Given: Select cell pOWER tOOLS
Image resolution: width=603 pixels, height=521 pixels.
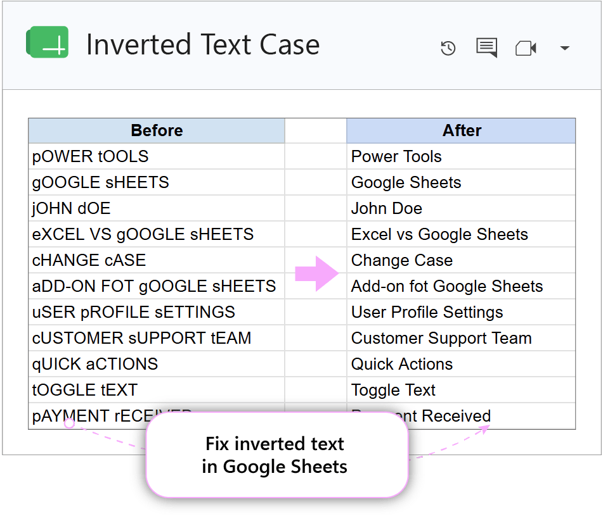Looking at the screenshot, I should tap(157, 156).
